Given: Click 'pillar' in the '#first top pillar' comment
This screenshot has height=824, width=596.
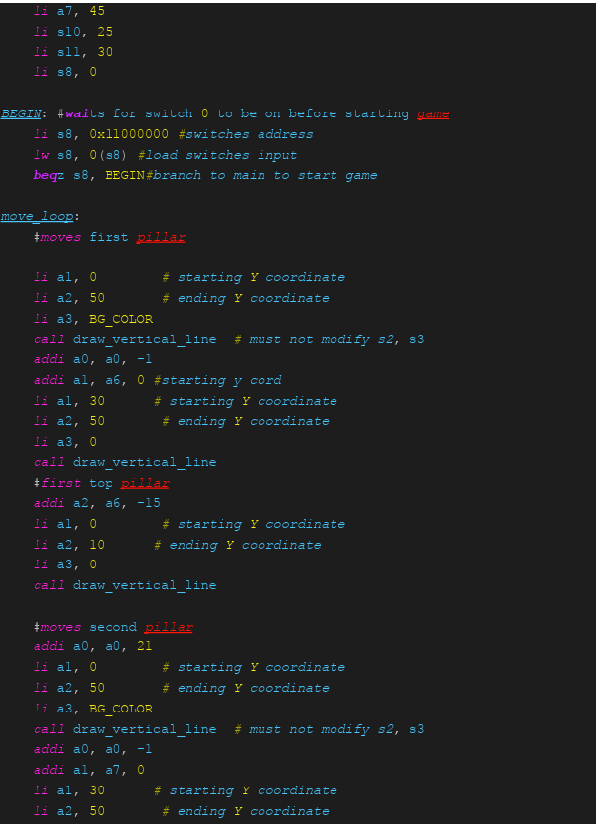Looking at the screenshot, I should pyautogui.click(x=144, y=484).
